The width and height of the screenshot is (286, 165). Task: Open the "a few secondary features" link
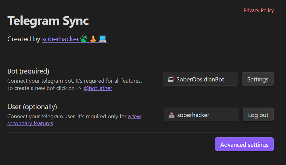pyautogui.click(x=134, y=116)
